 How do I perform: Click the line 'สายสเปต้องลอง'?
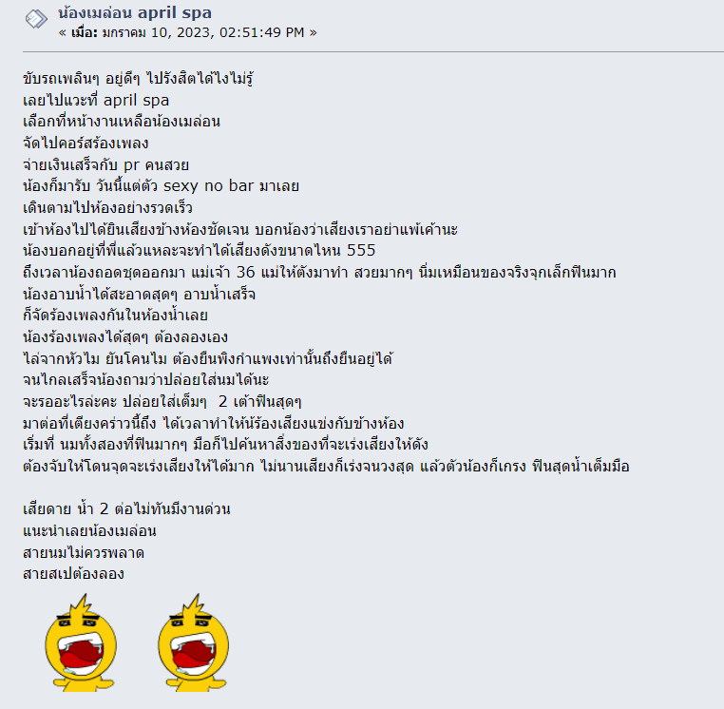[x=73, y=574]
